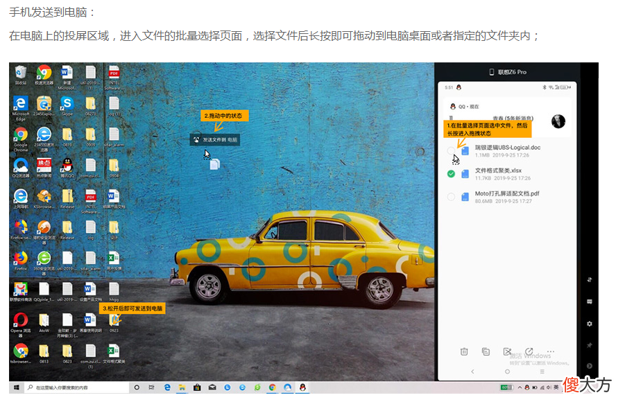Open the Windows Start menu

[x=17, y=387]
